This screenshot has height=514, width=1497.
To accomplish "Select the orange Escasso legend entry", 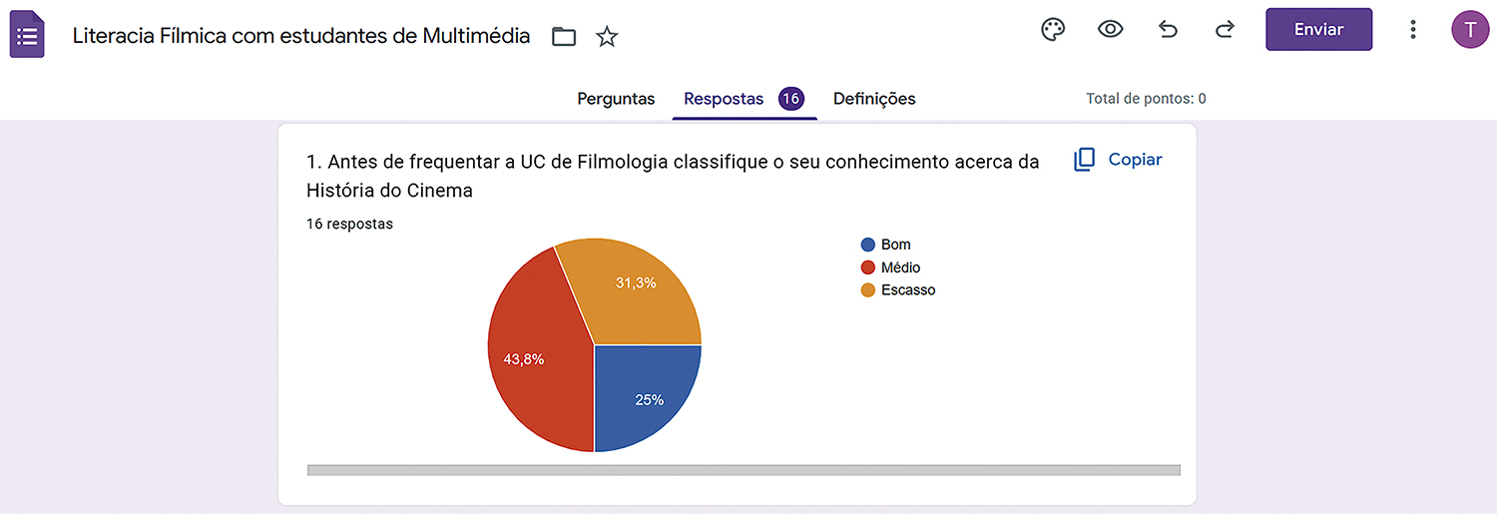I will tap(907, 290).
